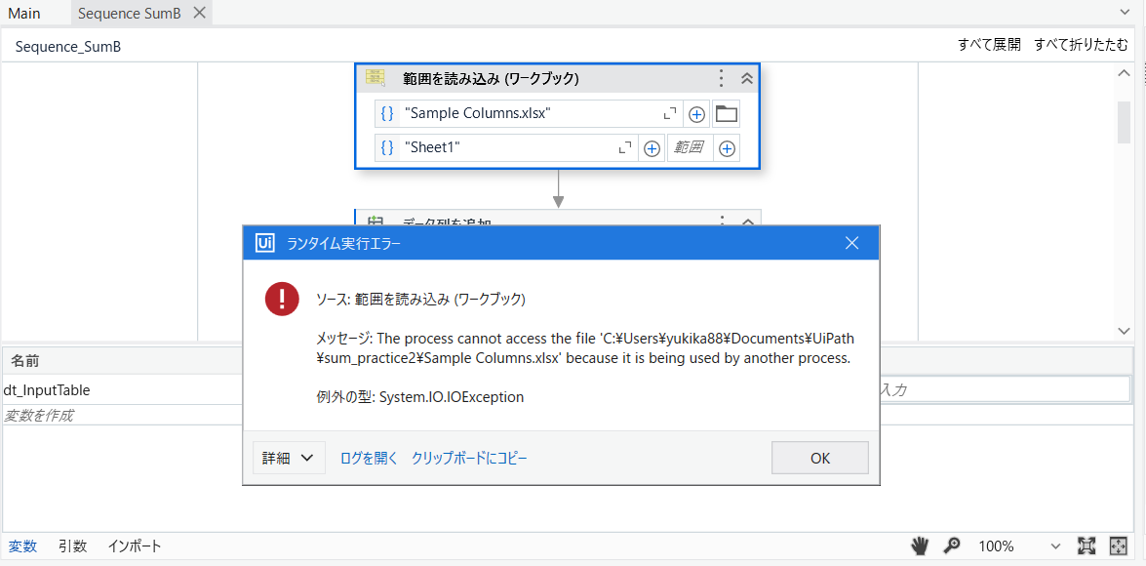Click the braces icon of file path
This screenshot has height=566, width=1146.
[387, 113]
